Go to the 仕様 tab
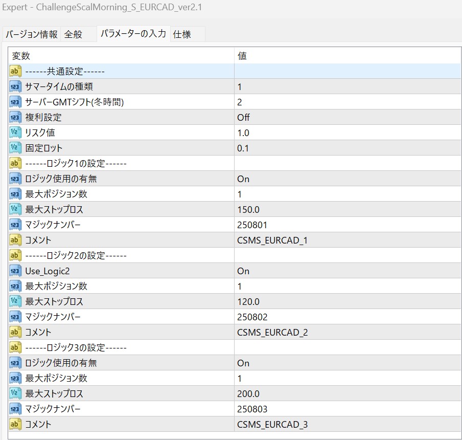 click(x=182, y=34)
